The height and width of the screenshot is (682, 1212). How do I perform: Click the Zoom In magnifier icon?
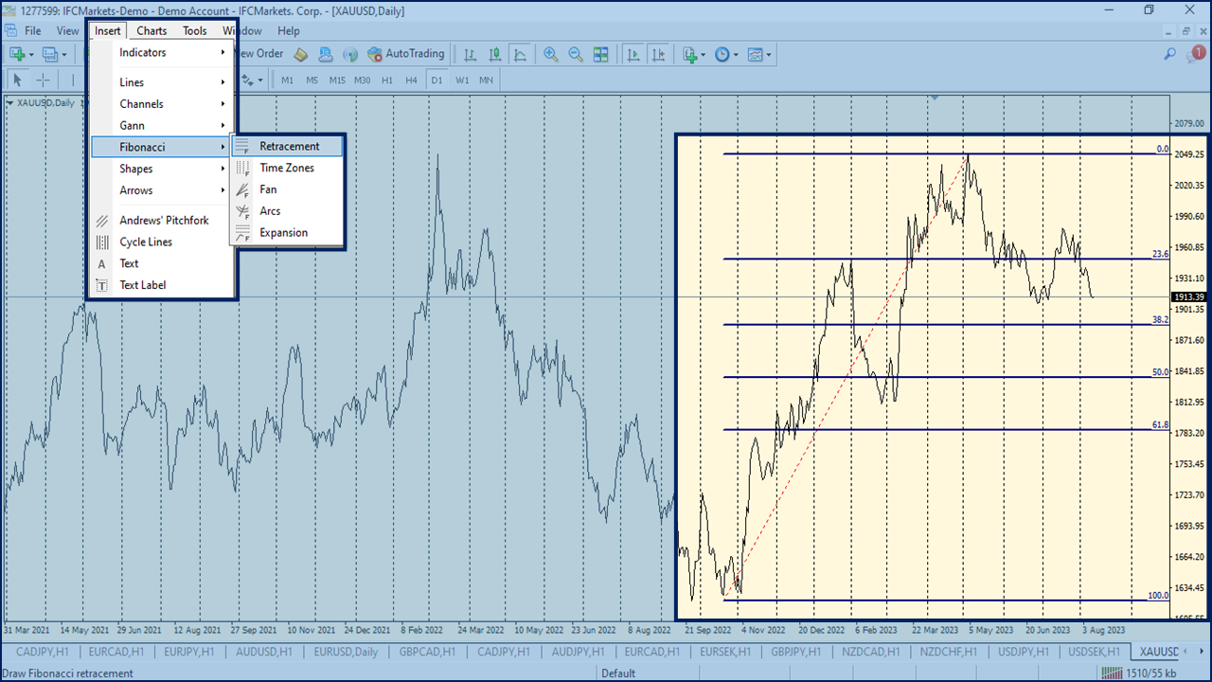coord(550,54)
